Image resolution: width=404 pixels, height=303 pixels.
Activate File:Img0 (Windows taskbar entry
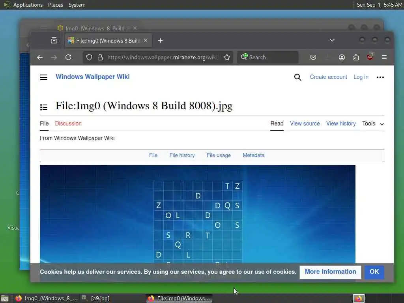180,298
